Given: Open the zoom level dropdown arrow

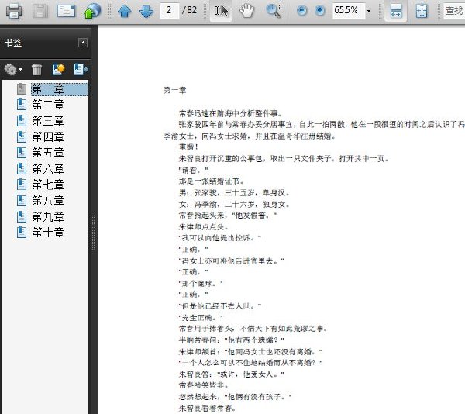Looking at the screenshot, I should pos(369,11).
